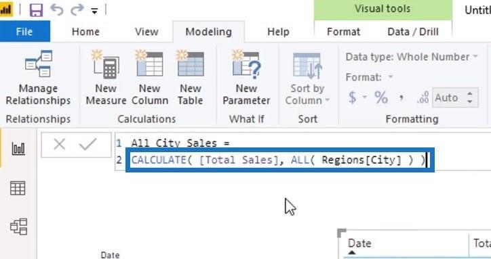The height and width of the screenshot is (259, 491).
Task: Open the Home ribbon tab
Action: point(85,32)
